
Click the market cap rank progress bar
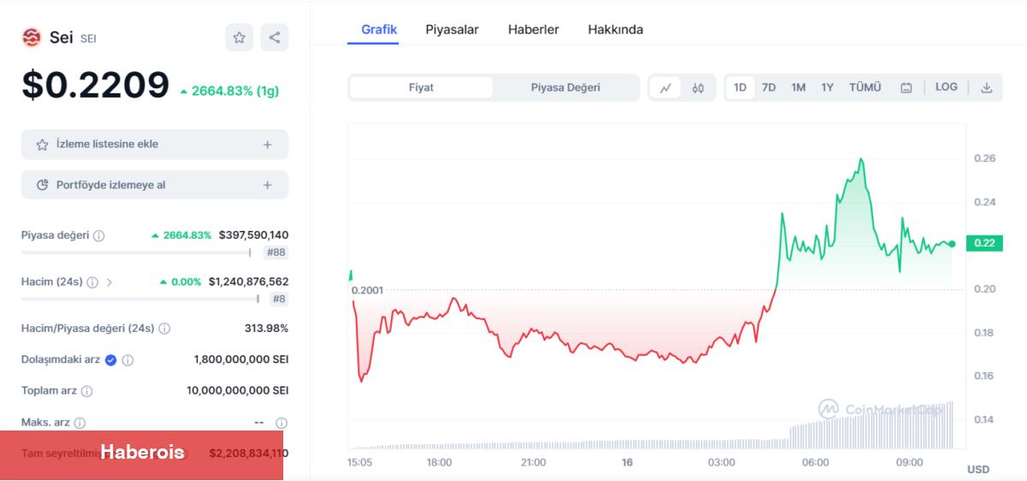[x=139, y=252]
